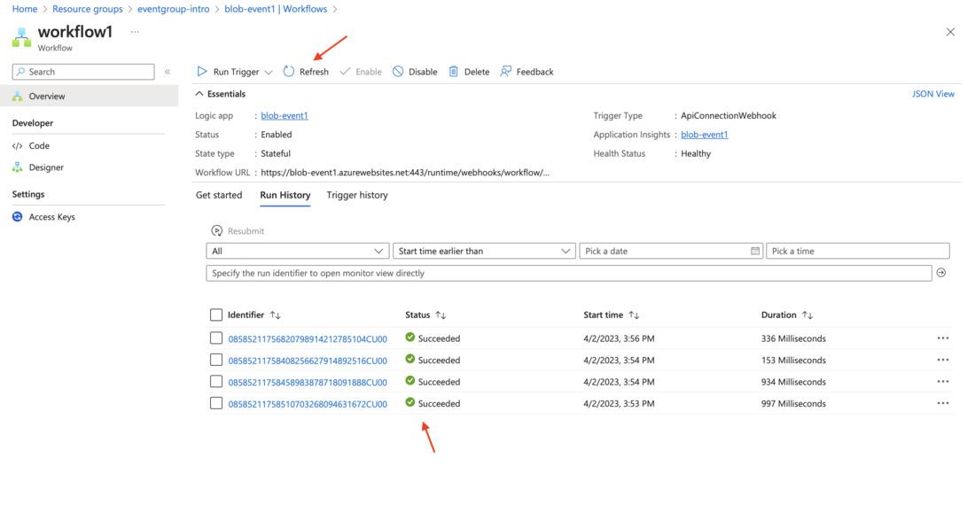Click the Enable toolbar button
This screenshot has height=505, width=975.
click(362, 72)
